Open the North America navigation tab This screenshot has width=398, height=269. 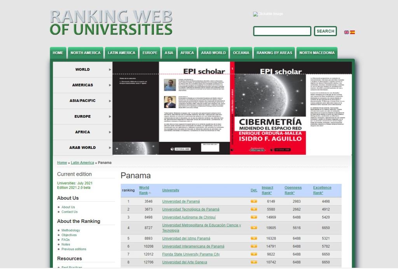[86, 53]
